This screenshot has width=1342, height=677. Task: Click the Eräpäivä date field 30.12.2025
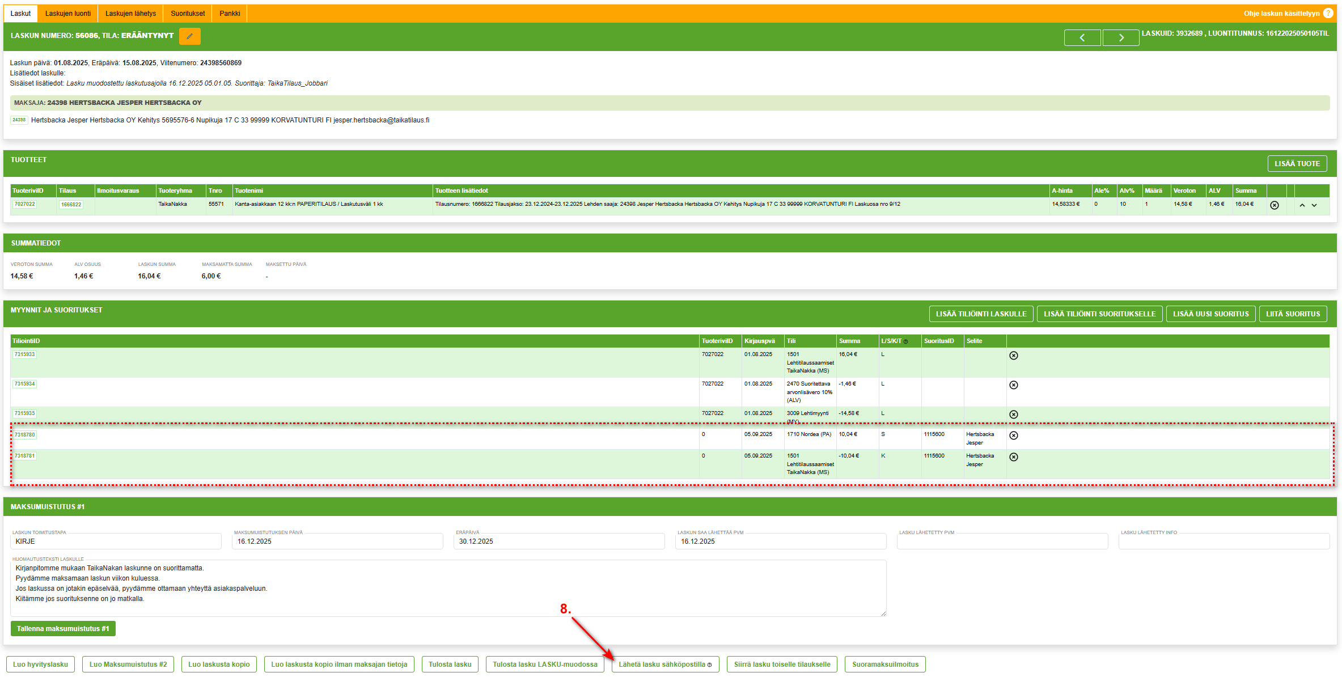pos(558,541)
